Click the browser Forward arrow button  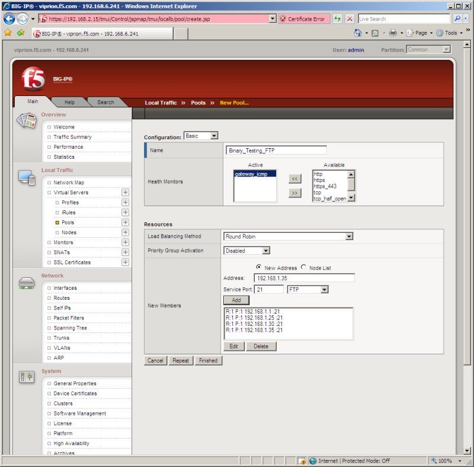(22, 19)
